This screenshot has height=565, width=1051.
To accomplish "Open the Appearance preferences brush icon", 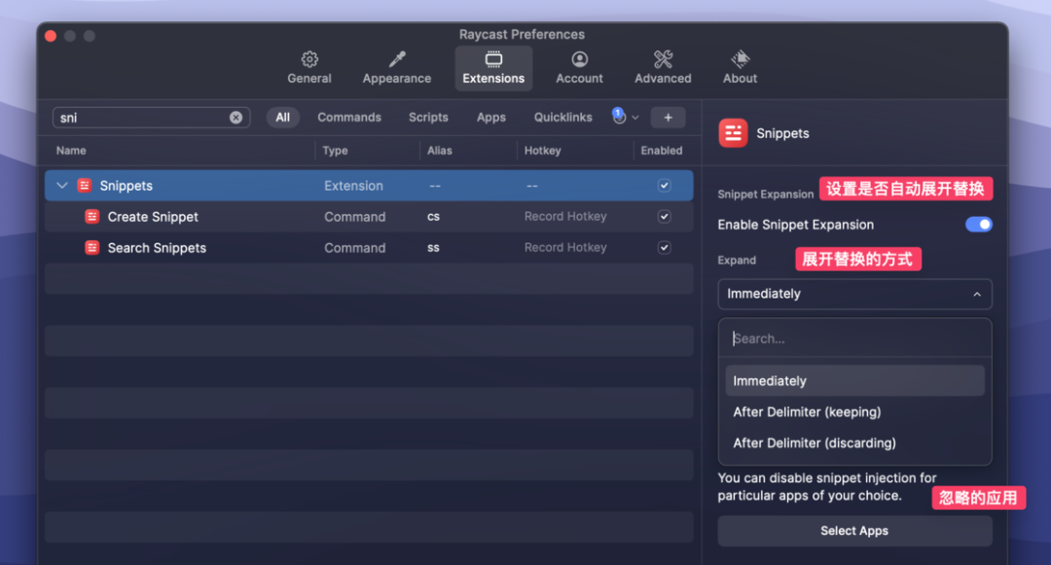I will [x=397, y=59].
